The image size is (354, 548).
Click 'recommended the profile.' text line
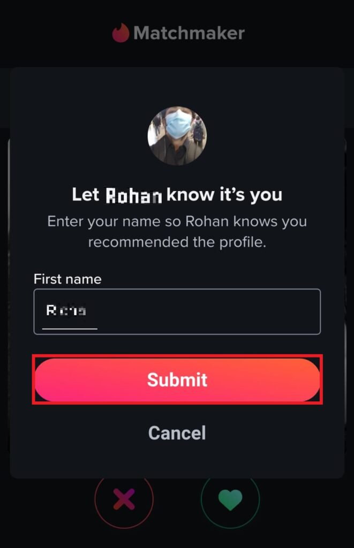coord(177,242)
